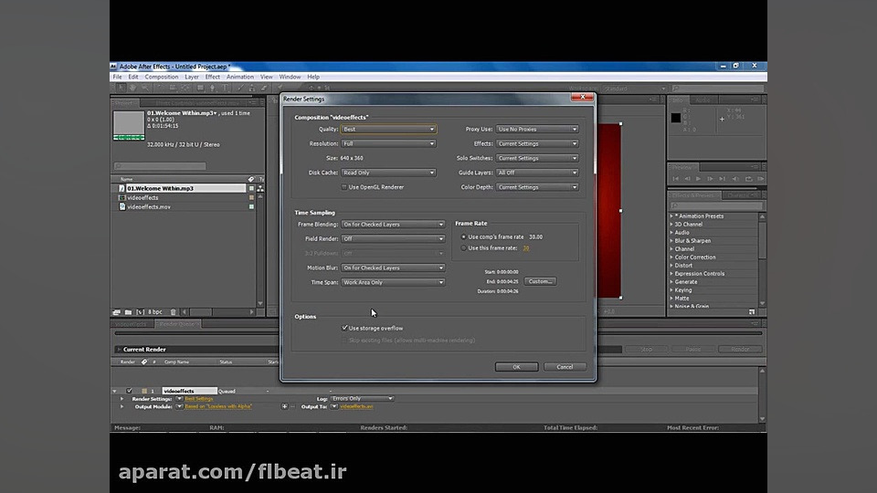877x493 pixels.
Task: Open the Motion Blur dropdown
Action: tap(393, 267)
